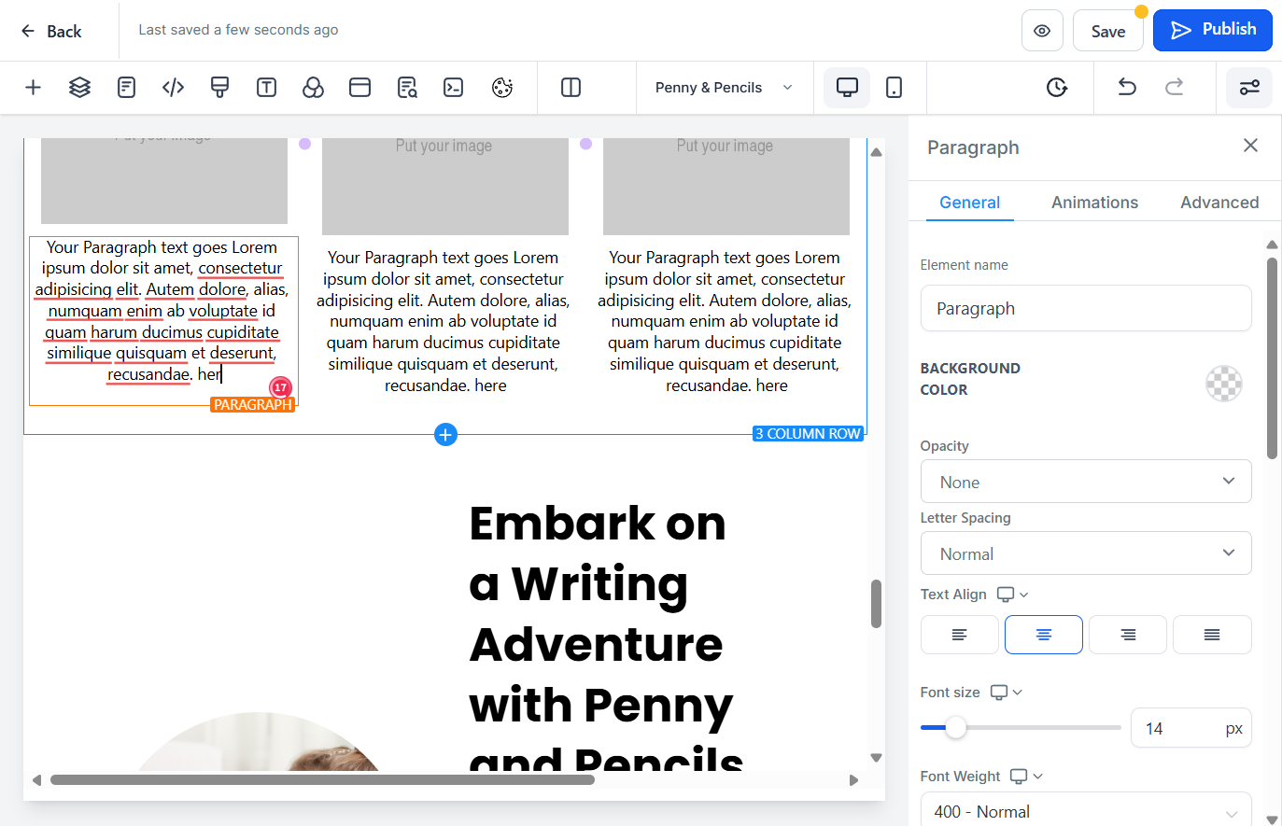Click the paint brush styling icon
Image resolution: width=1282 pixels, height=826 pixels.
coord(219,88)
